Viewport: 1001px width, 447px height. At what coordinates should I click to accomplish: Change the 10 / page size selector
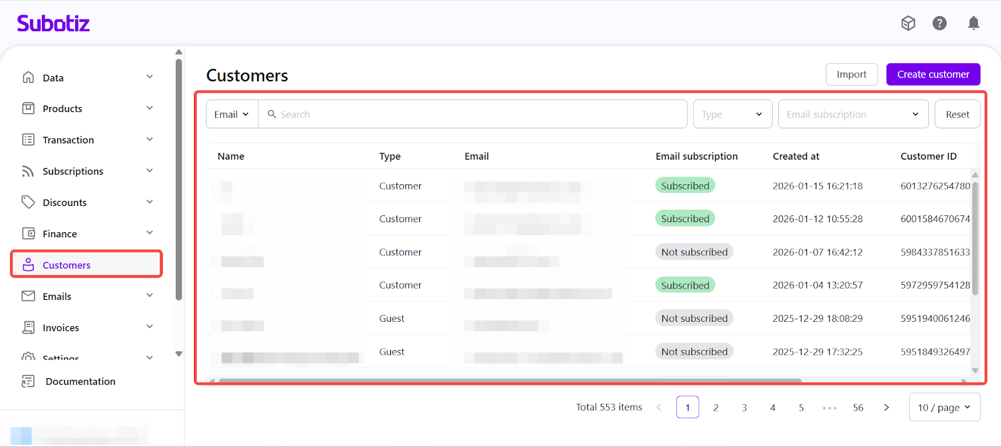coord(944,408)
